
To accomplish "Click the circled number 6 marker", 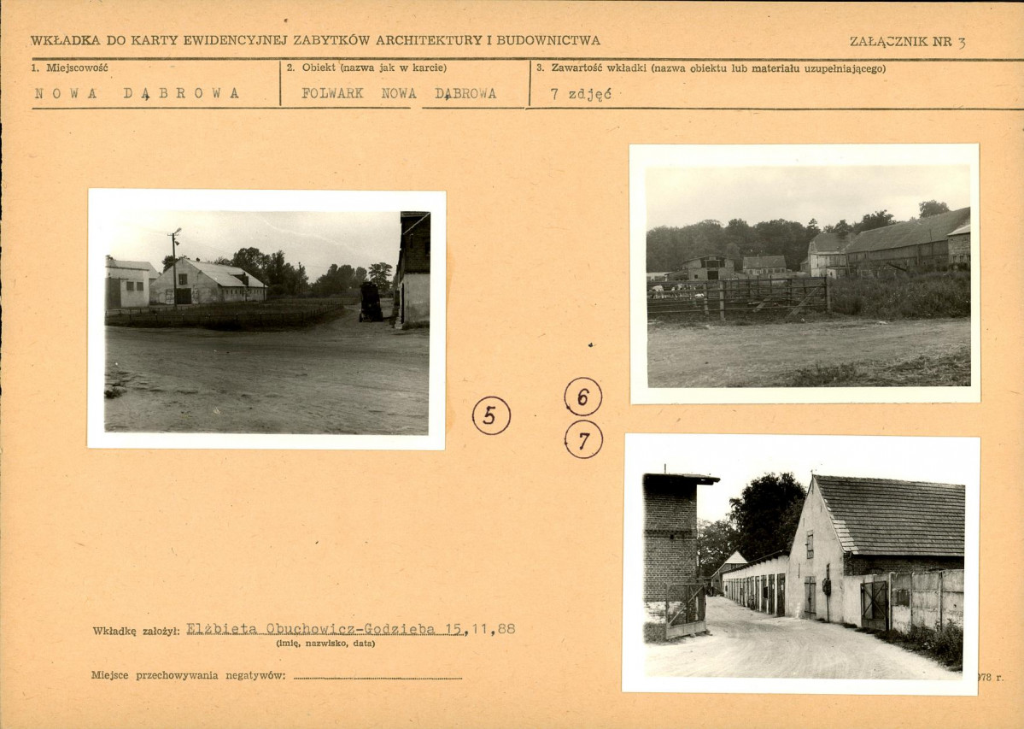I will click(583, 397).
